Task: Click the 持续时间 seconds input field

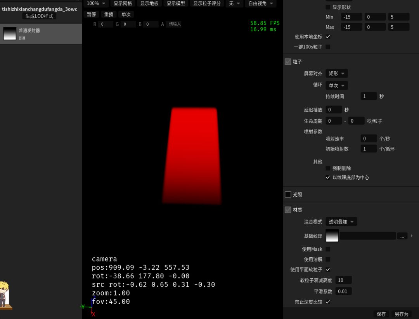Action: click(x=369, y=96)
